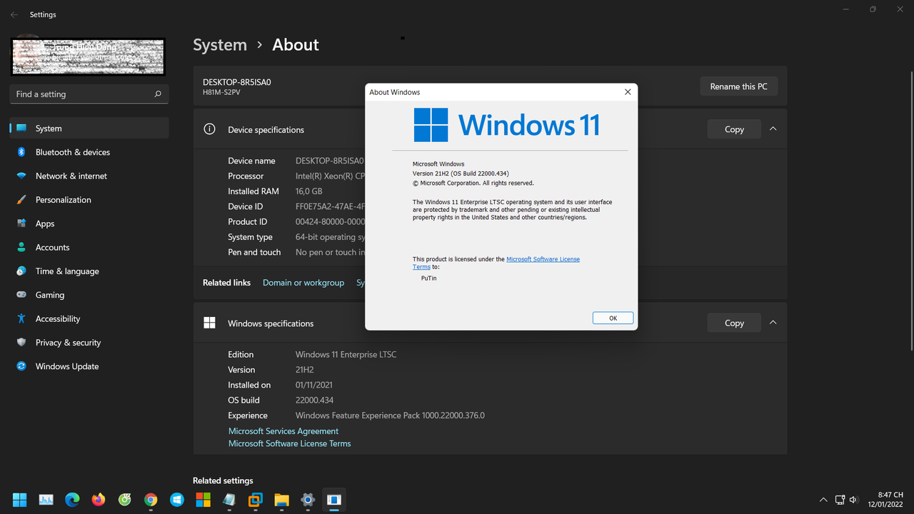The width and height of the screenshot is (914, 514).
Task: Click System in the breadcrumb
Action: tap(220, 44)
